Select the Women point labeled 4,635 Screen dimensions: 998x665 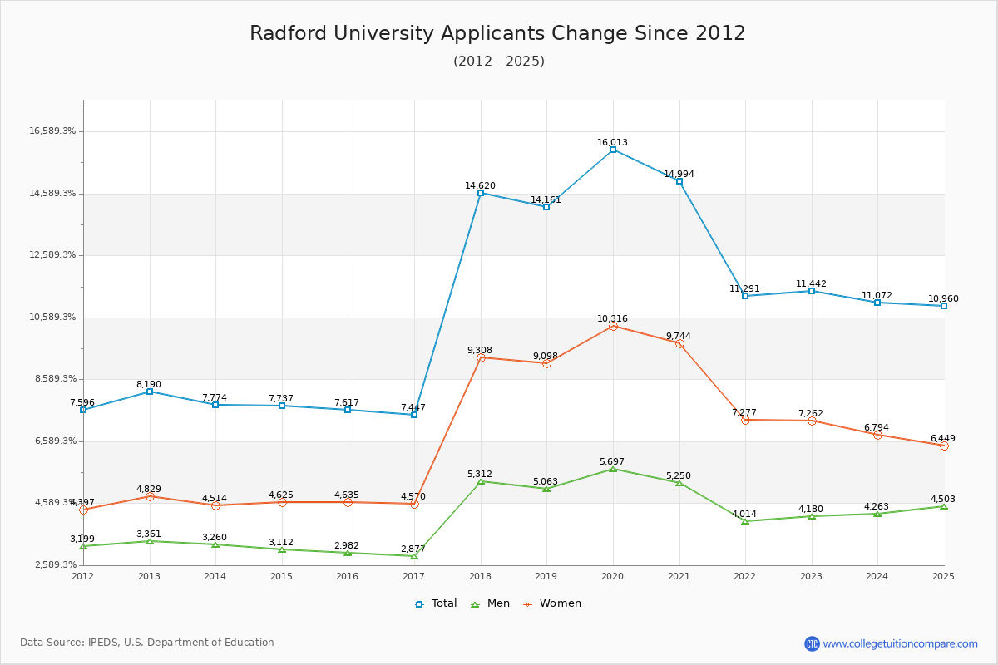pyautogui.click(x=348, y=502)
